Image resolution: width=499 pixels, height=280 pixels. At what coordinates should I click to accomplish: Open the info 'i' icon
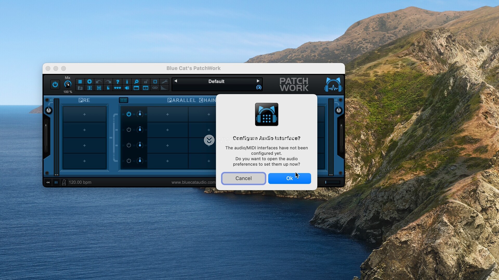[x=127, y=82]
